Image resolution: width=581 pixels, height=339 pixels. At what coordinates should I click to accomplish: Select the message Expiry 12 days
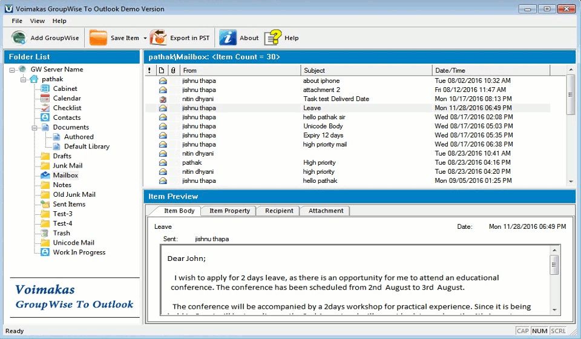tap(347, 135)
